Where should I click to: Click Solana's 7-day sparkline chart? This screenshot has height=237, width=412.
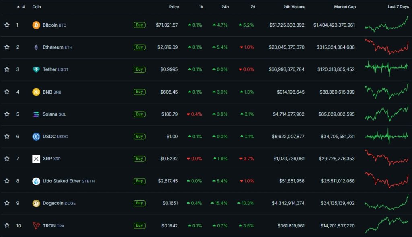pos(385,114)
